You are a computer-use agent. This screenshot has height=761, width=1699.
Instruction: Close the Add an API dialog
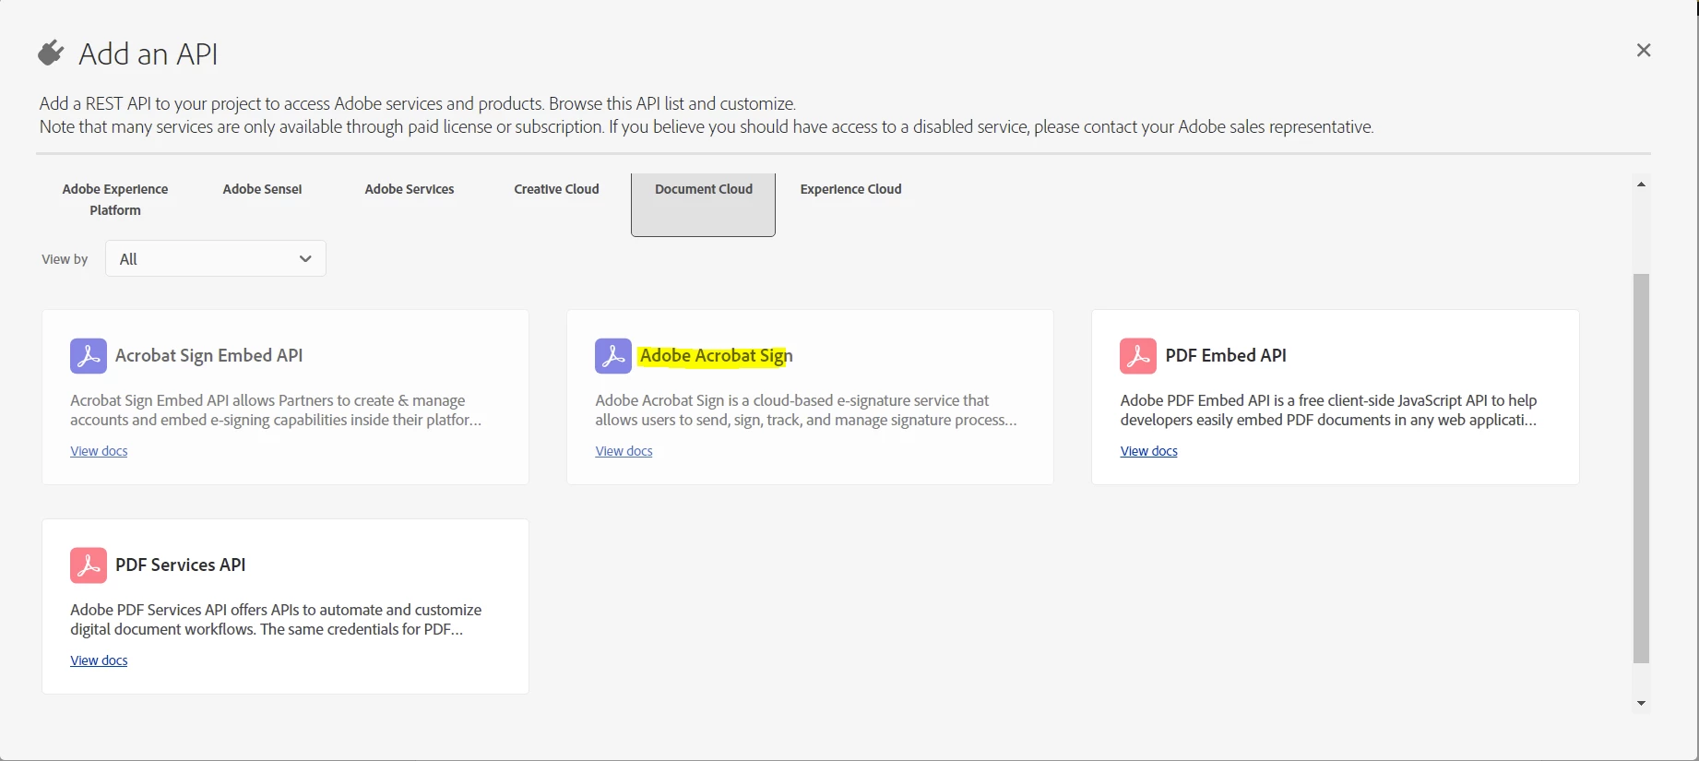(x=1644, y=50)
